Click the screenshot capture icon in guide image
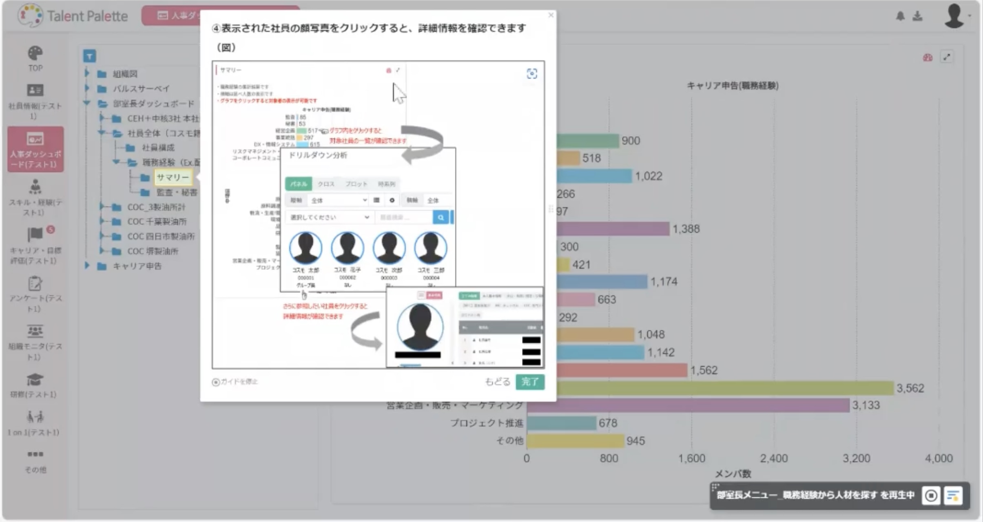The height and width of the screenshot is (522, 983). pos(531,74)
